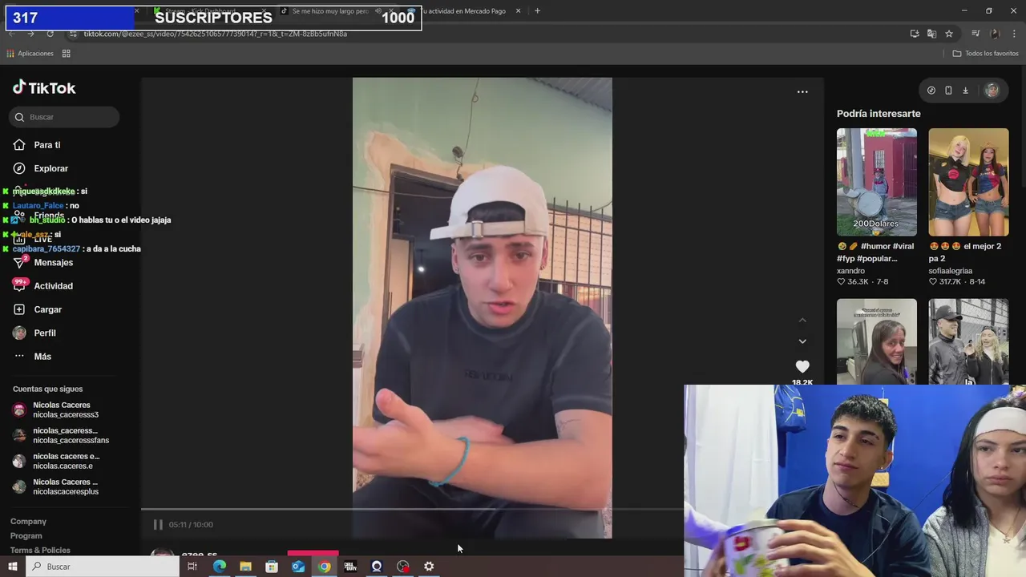The height and width of the screenshot is (577, 1026).
Task: Click the install app icon in address bar
Action: coord(915,34)
